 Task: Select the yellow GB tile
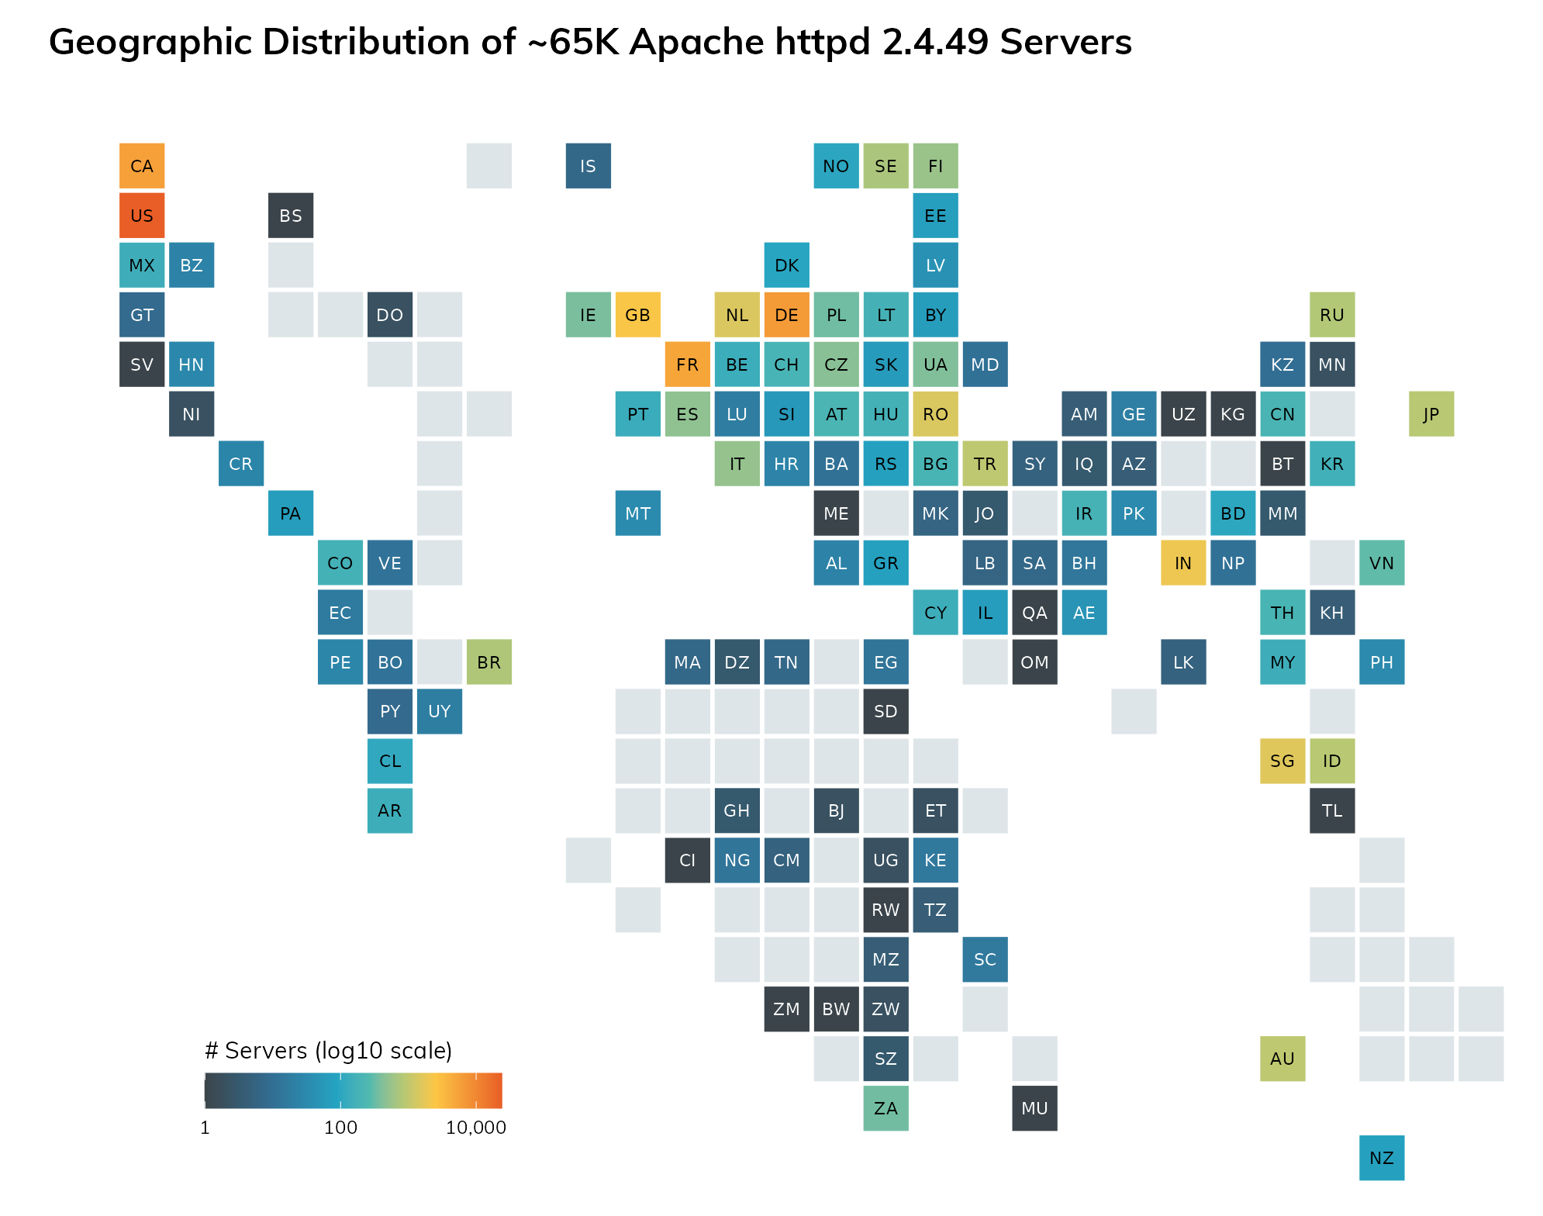click(637, 315)
